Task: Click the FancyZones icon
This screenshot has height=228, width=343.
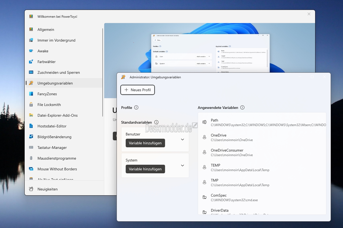Action: point(31,94)
